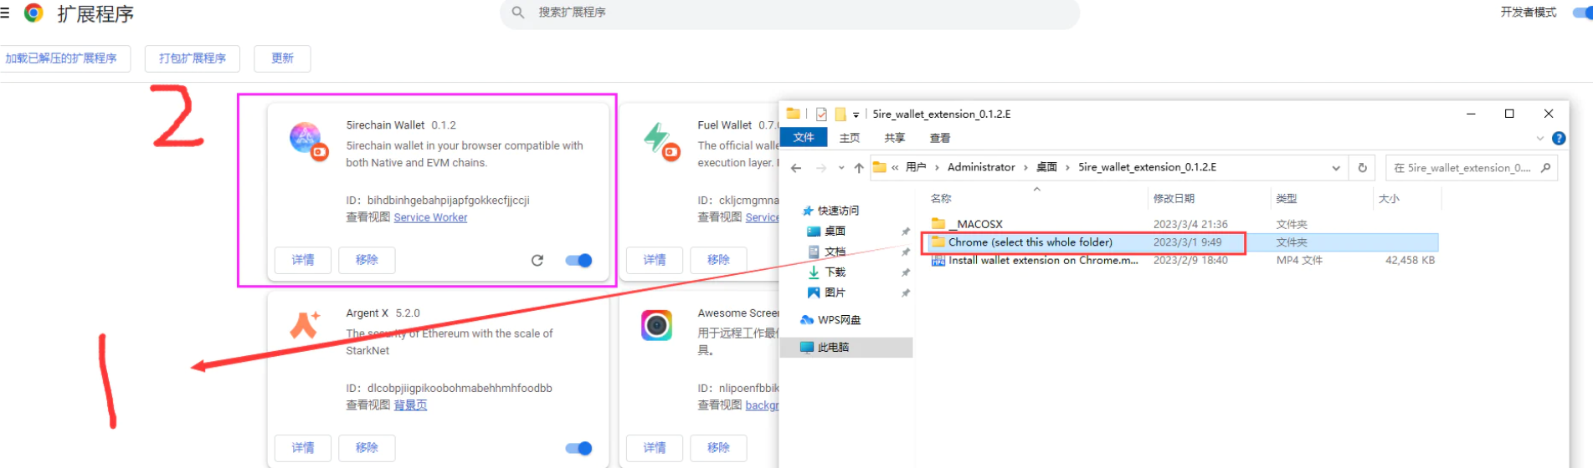This screenshot has height=468, width=1593.
Task: Select WPS网盘 in Explorer sidebar
Action: point(839,320)
